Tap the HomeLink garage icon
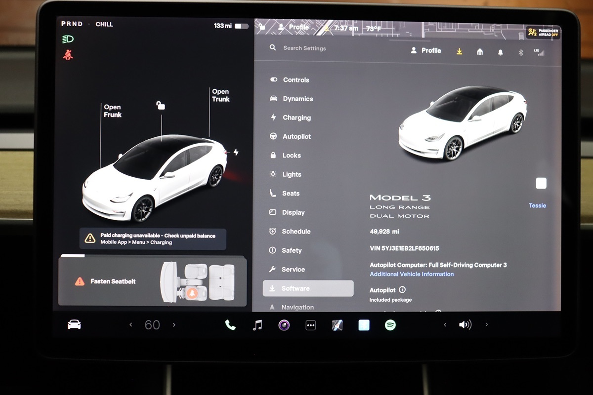Viewport: 593px width, 395px height. [479, 52]
